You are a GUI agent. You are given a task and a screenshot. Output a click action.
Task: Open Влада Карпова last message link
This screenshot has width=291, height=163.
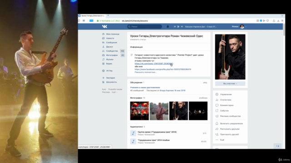pyautogui.click(x=172, y=91)
